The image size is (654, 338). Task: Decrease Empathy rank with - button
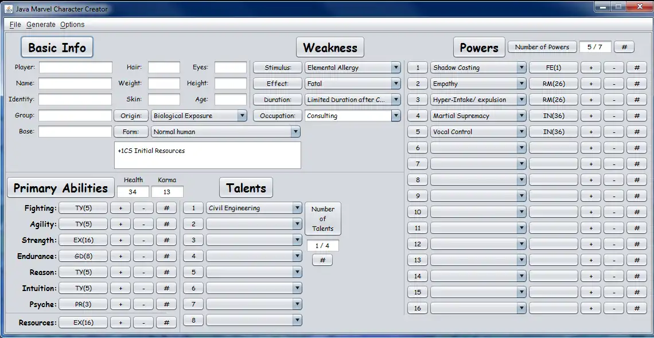(614, 84)
